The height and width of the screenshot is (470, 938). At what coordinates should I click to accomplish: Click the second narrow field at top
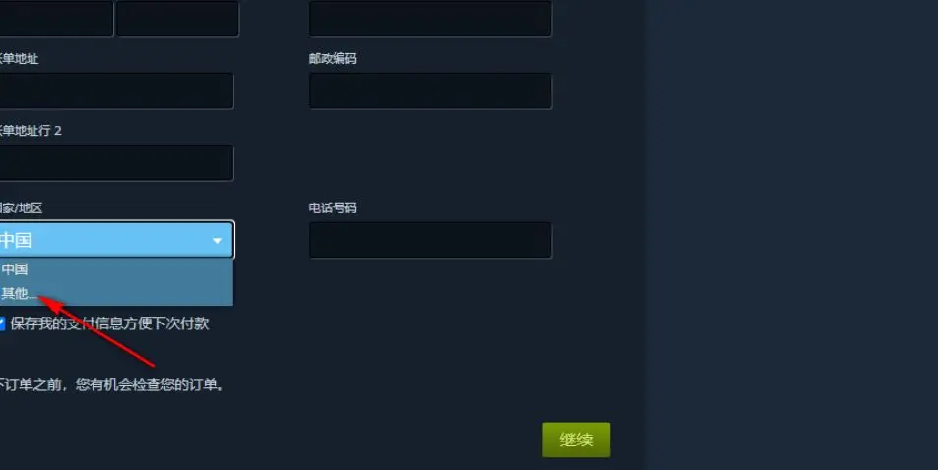tap(178, 19)
